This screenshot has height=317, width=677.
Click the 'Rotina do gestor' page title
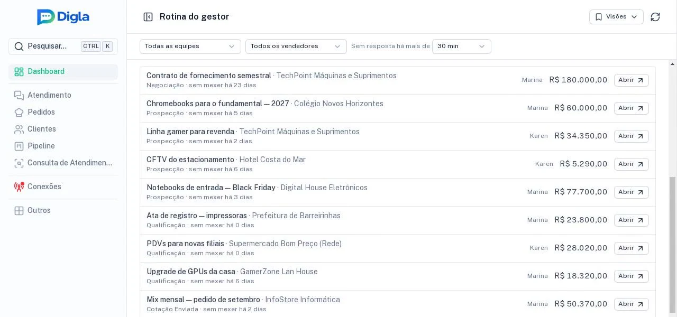click(x=194, y=17)
